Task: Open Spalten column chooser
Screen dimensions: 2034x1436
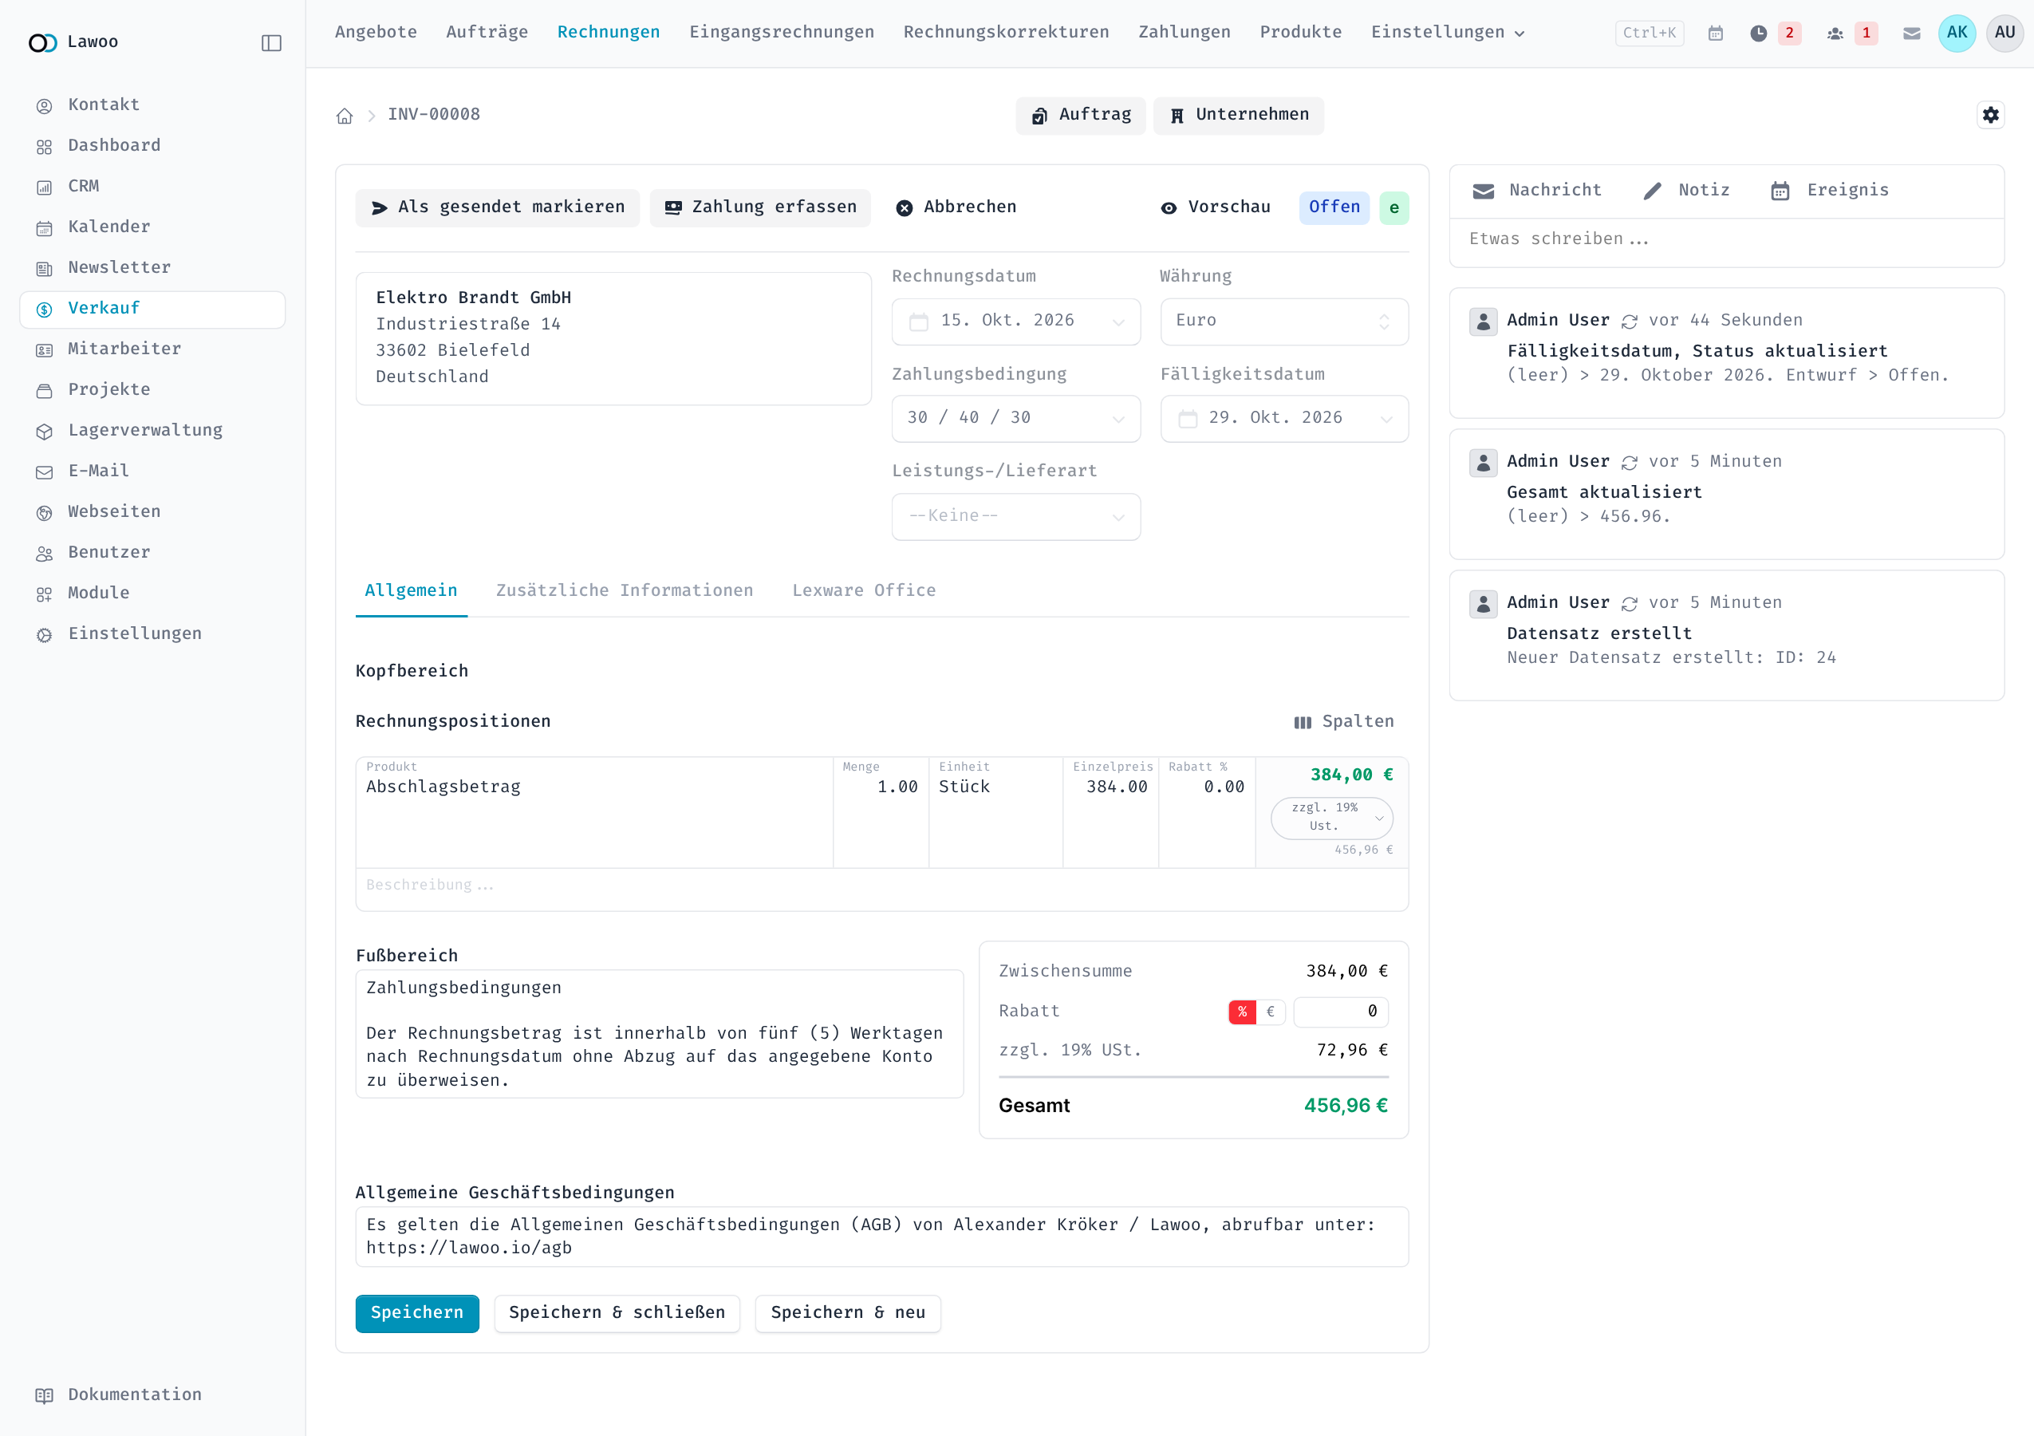Action: 1344,722
